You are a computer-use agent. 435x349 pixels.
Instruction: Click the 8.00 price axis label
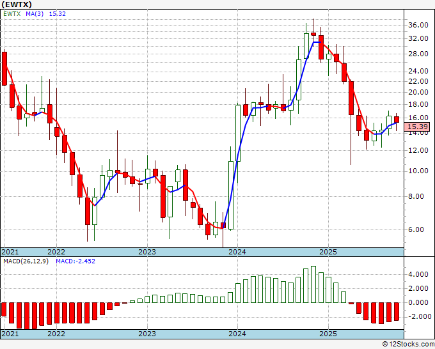416,196
